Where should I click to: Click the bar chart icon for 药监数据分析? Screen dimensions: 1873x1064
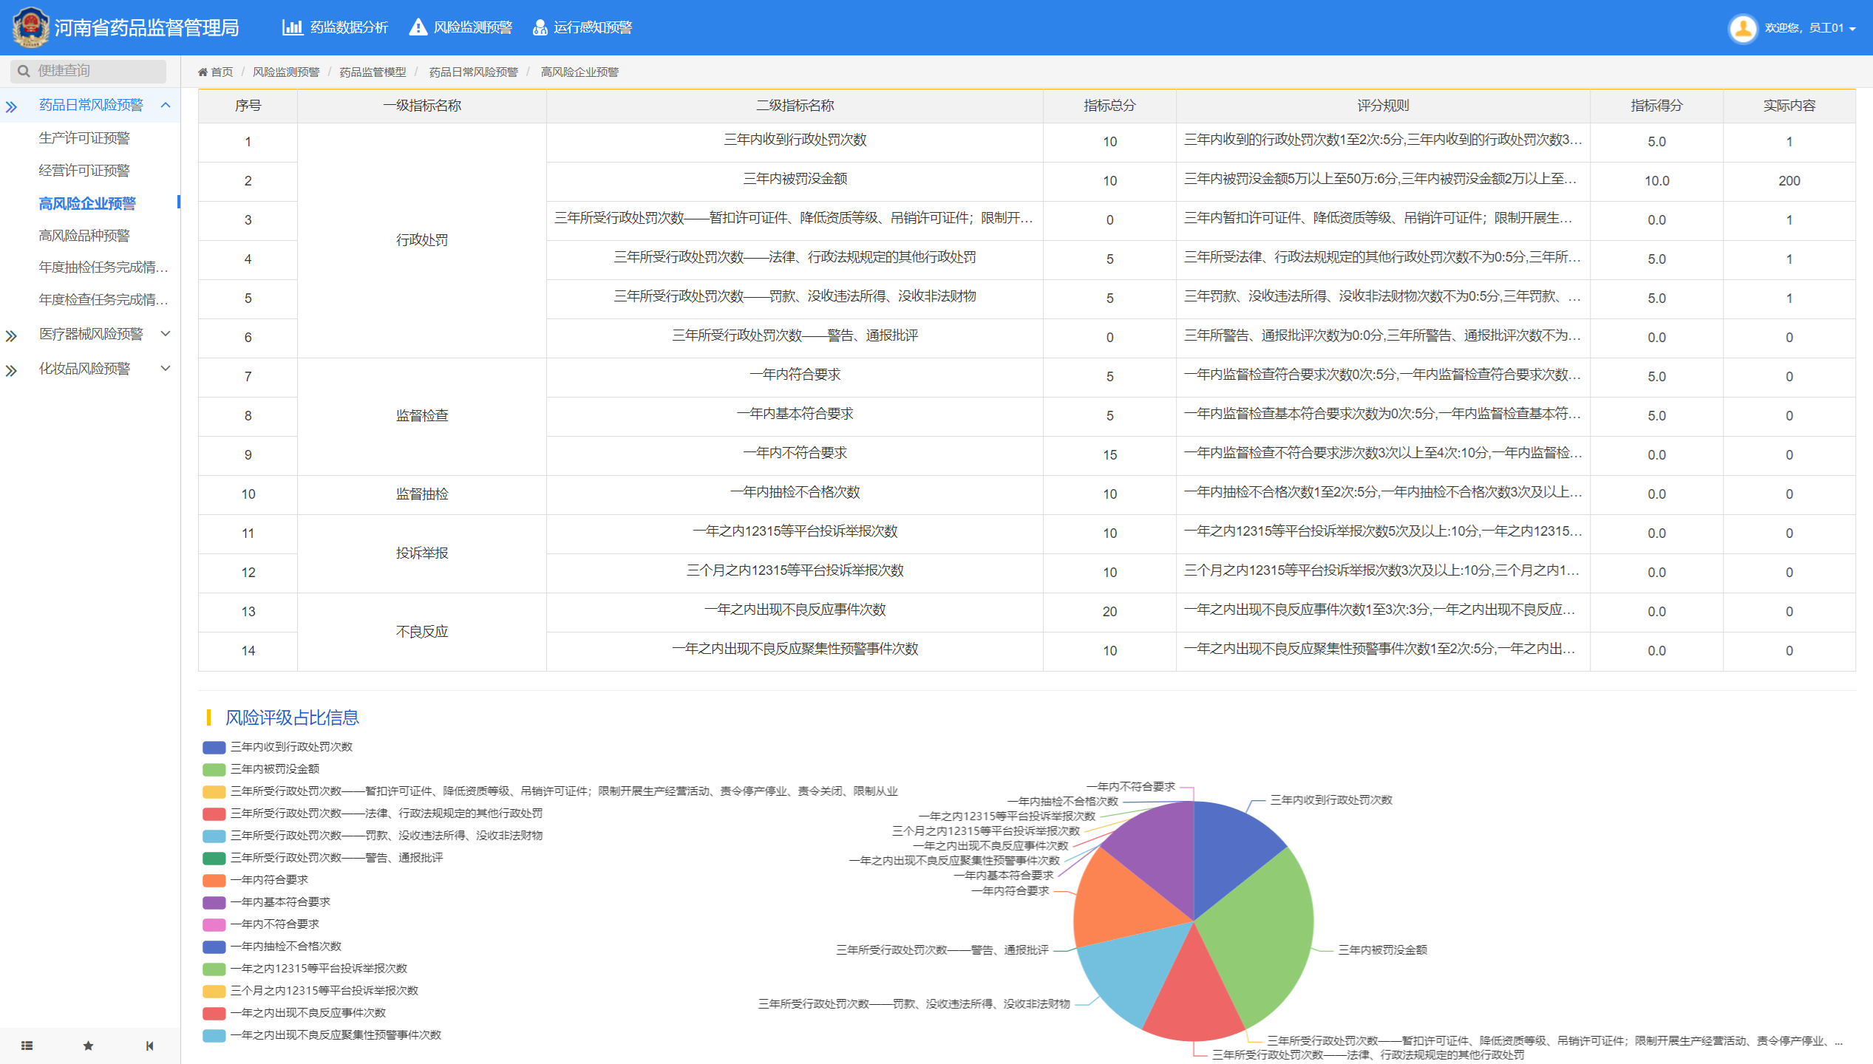293,27
